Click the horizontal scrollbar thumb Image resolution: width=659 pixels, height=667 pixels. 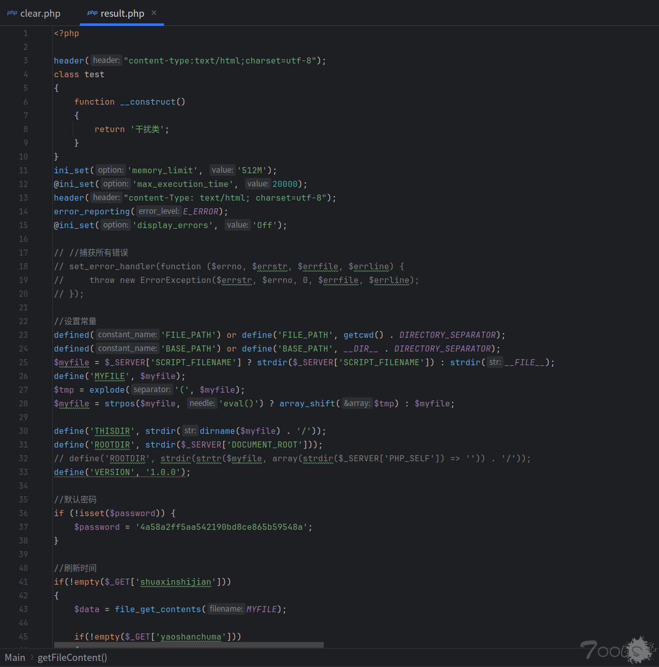[x=188, y=645]
